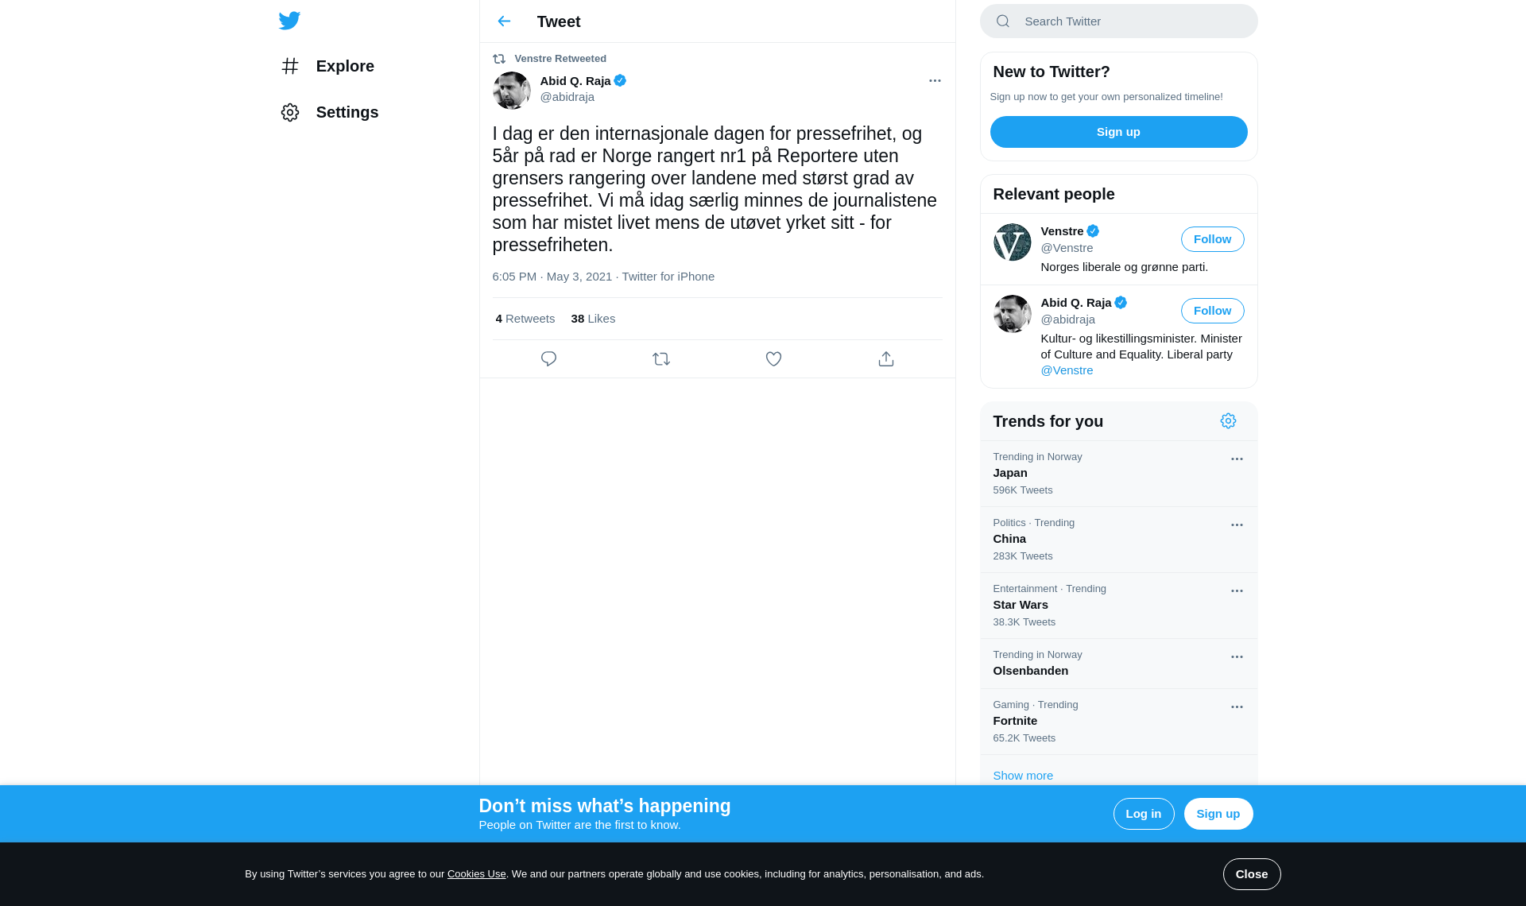Viewport: 1526px width, 906px height.
Task: Like the tweet with heart icon
Action: click(773, 359)
